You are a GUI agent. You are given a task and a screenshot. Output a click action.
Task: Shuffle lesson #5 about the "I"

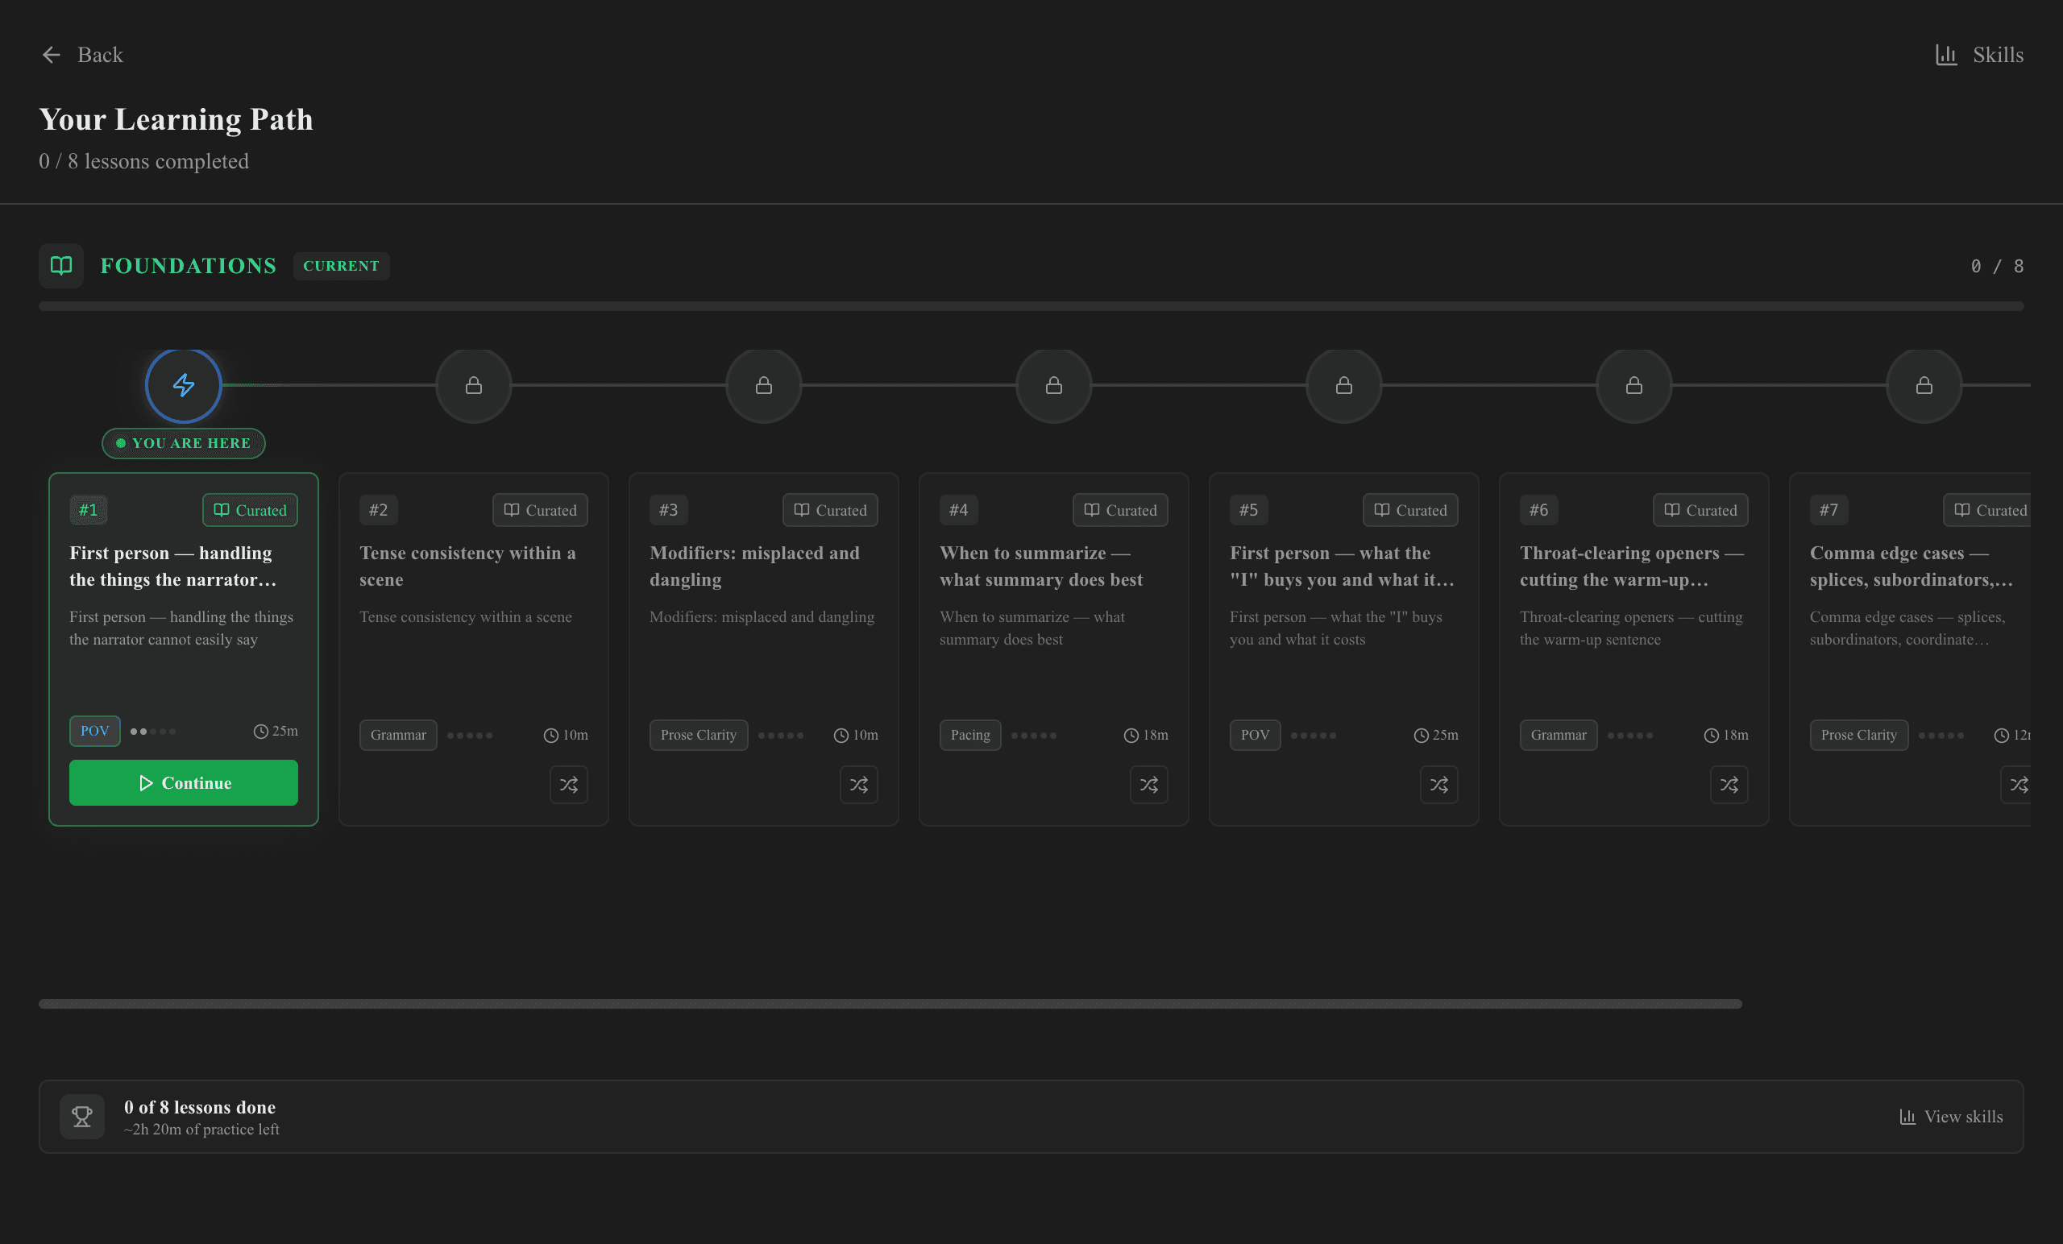click(1439, 785)
